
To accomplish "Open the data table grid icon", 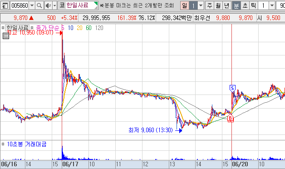I will point(6,36).
